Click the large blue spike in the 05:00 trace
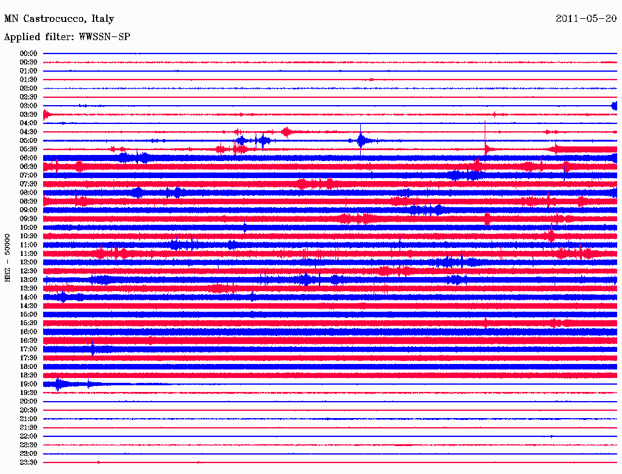 [x=361, y=140]
